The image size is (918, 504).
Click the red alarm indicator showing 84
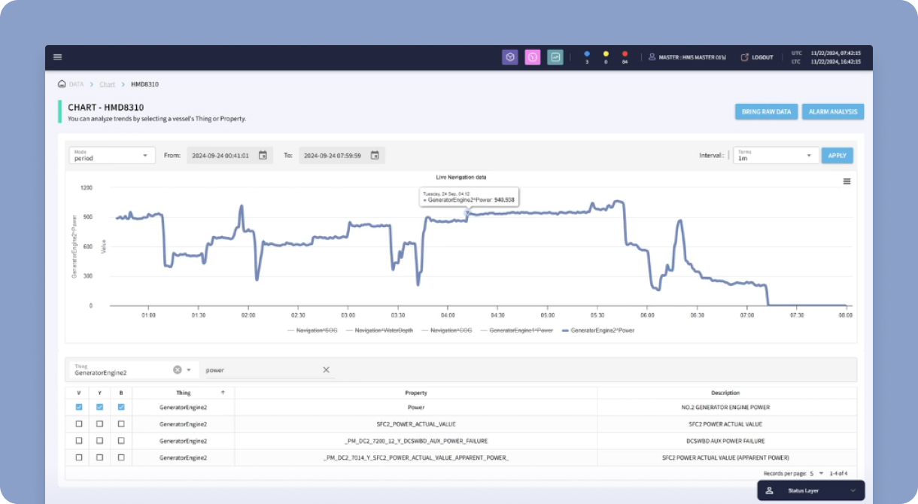(625, 57)
